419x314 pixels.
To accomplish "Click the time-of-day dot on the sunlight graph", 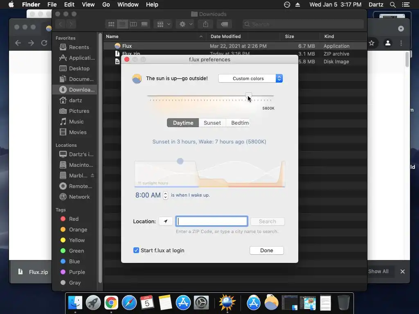I will (180, 161).
